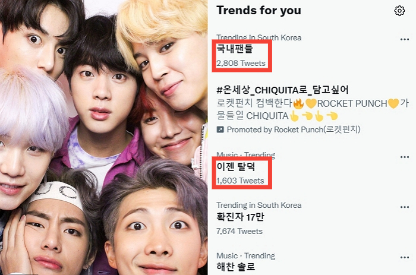Open the trends settings gear icon

(399, 11)
